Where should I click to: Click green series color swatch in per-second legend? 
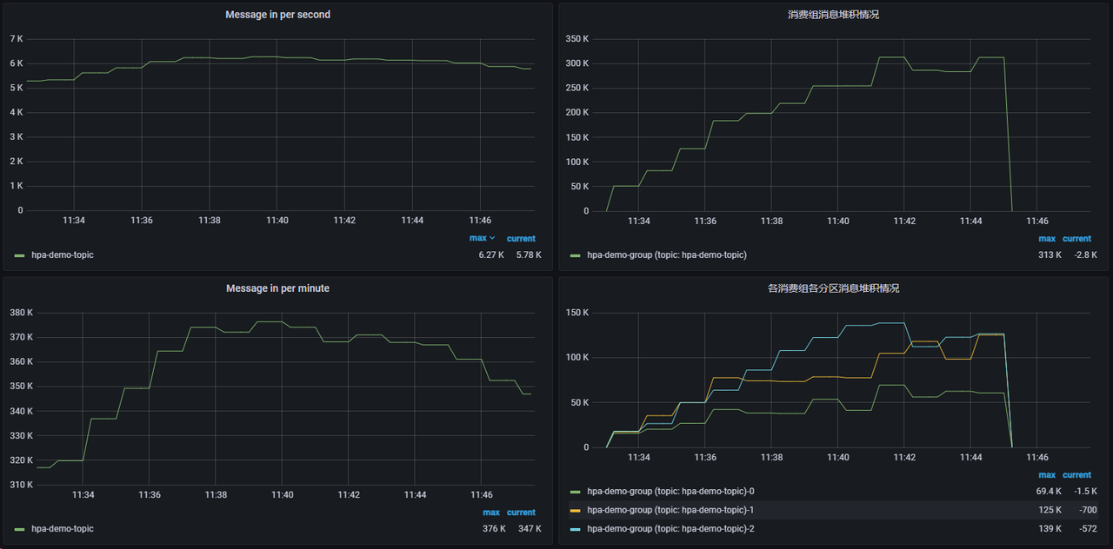point(19,255)
